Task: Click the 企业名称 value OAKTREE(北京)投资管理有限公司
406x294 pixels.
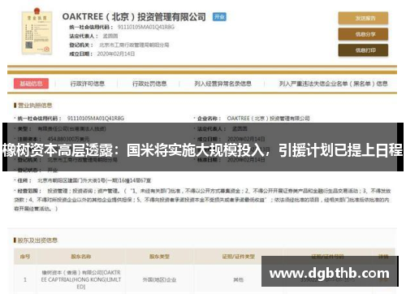Action: (x=268, y=119)
